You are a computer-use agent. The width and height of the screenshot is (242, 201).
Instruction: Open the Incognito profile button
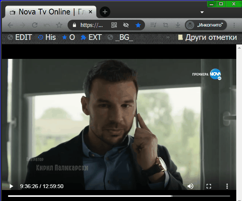point(206,25)
